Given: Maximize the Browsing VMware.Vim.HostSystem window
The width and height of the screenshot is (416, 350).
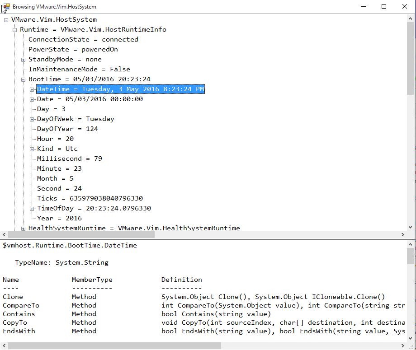Looking at the screenshot, I should tap(384, 6).
